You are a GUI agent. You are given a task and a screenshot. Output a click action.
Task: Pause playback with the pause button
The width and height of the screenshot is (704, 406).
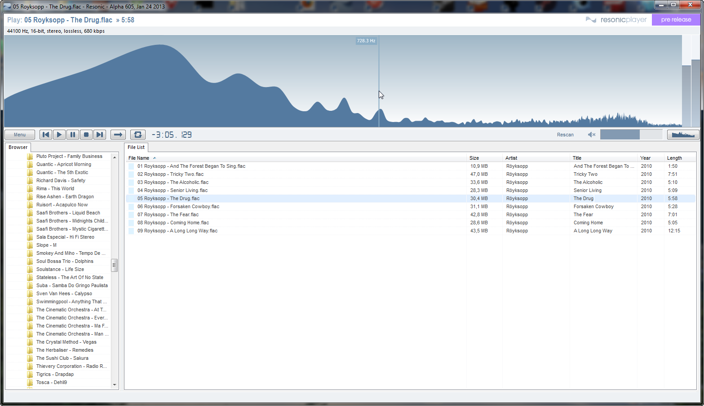[x=73, y=135]
